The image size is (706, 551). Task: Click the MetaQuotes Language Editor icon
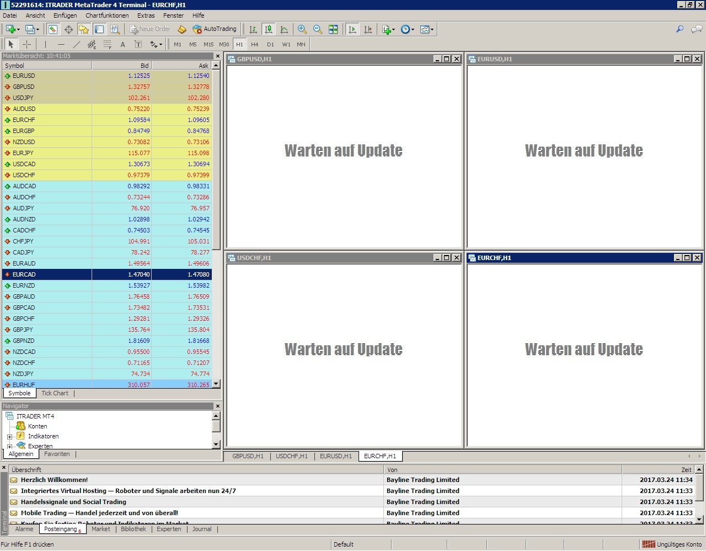[x=182, y=29]
